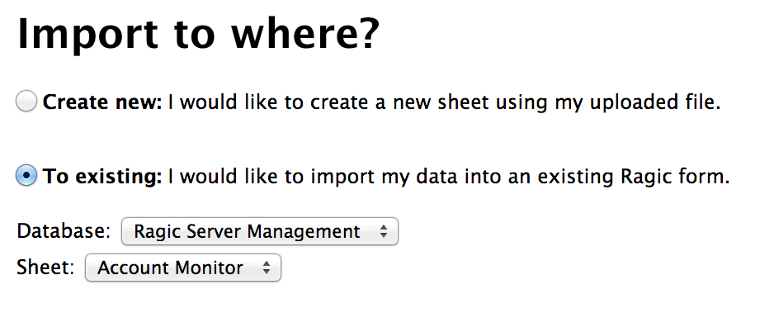Open the Sheet dropdown
The width and height of the screenshot is (774, 327).
pos(183,268)
